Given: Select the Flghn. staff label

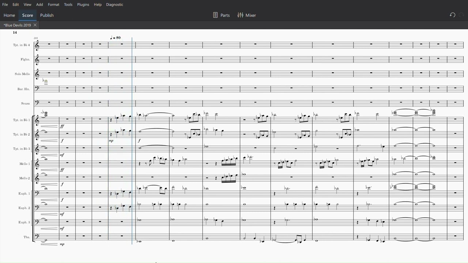Looking at the screenshot, I should (x=25, y=60).
